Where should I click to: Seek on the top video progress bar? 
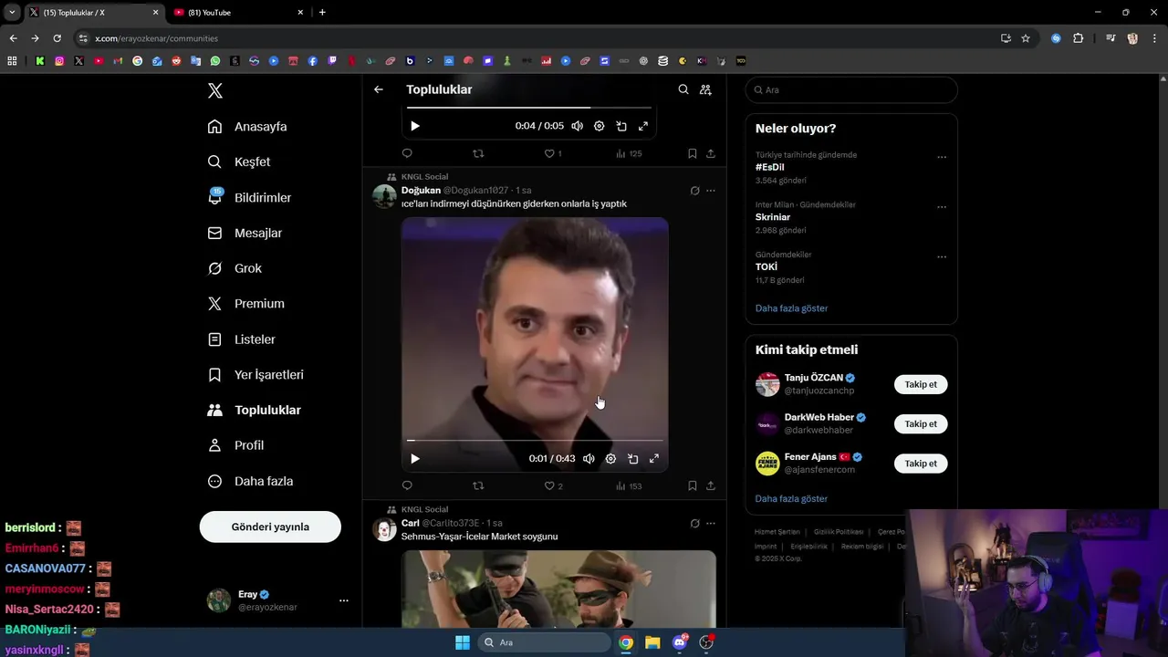click(x=529, y=107)
